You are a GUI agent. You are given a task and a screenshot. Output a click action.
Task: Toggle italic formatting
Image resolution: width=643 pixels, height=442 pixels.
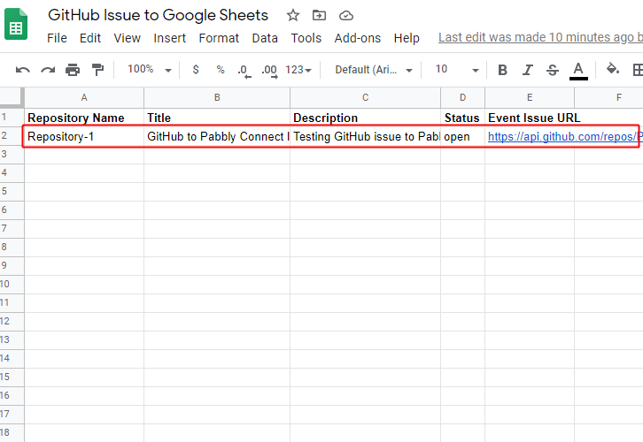coord(527,70)
